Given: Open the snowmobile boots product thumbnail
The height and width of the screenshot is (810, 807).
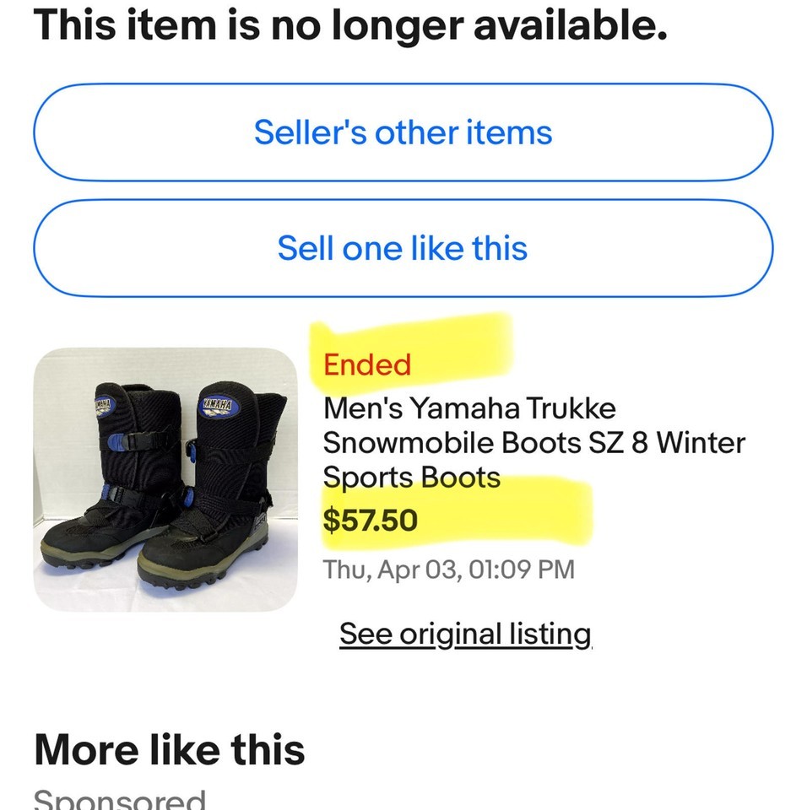Looking at the screenshot, I should click(165, 479).
